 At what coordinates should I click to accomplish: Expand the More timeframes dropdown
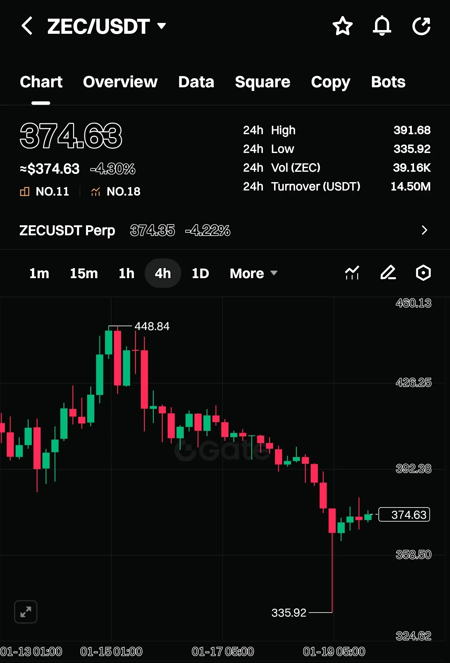click(253, 273)
